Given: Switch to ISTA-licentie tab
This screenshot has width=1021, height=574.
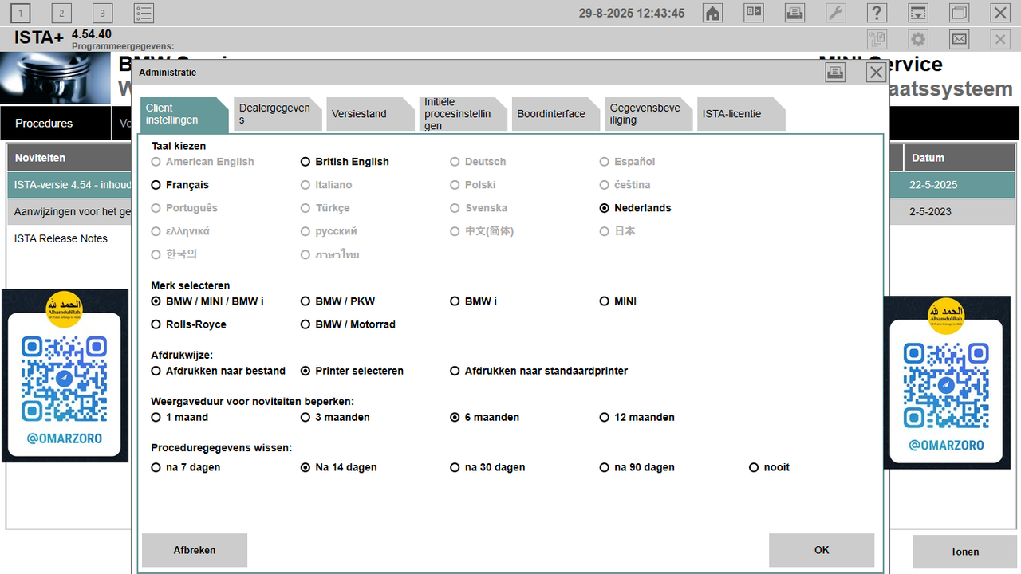Looking at the screenshot, I should point(741,115).
